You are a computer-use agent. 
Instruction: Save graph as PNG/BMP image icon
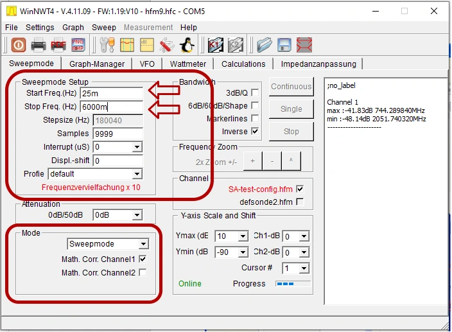[x=78, y=45]
